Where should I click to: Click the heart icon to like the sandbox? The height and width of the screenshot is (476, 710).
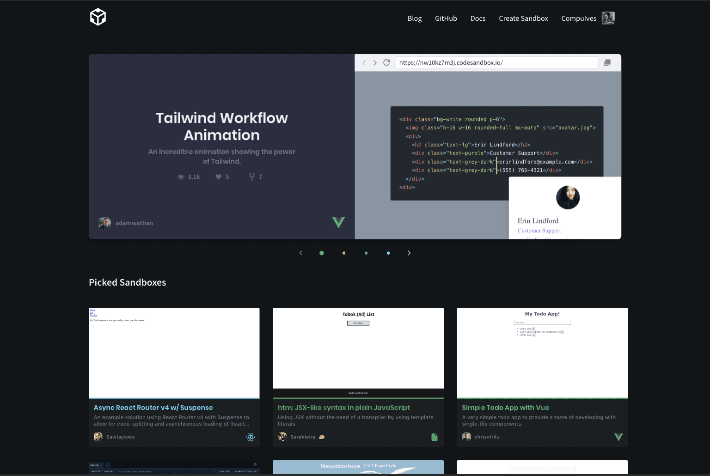pos(218,177)
